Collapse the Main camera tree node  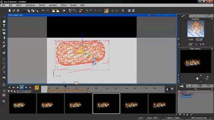tap(179, 94)
